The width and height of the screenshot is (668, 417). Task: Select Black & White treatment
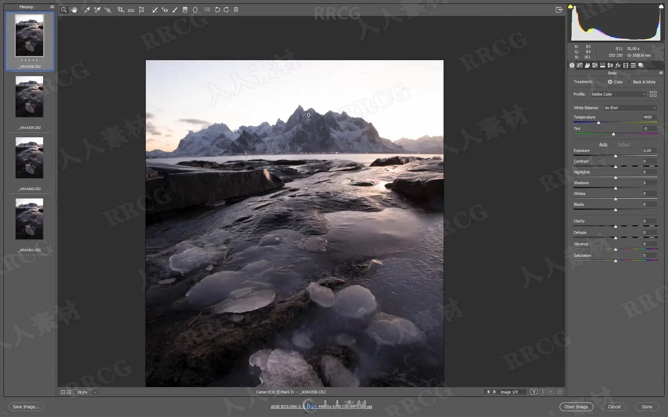click(x=629, y=82)
